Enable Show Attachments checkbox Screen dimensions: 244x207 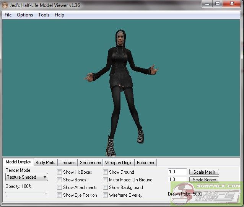pyautogui.click(x=59, y=187)
